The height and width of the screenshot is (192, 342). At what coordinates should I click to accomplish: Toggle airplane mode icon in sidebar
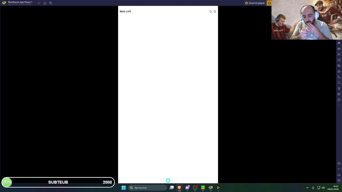click(339, 71)
